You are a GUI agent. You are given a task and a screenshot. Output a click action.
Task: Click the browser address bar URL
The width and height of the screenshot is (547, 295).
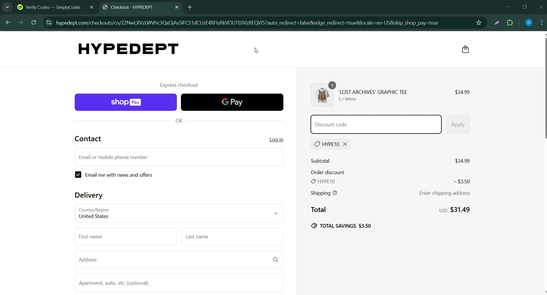[247, 23]
